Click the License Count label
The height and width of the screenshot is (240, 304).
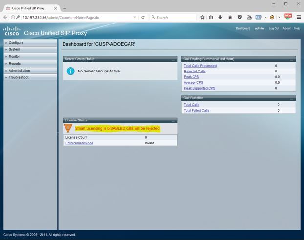coord(76,137)
